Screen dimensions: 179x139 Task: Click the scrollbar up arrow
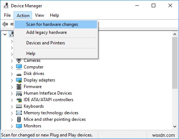click(x=175, y=34)
